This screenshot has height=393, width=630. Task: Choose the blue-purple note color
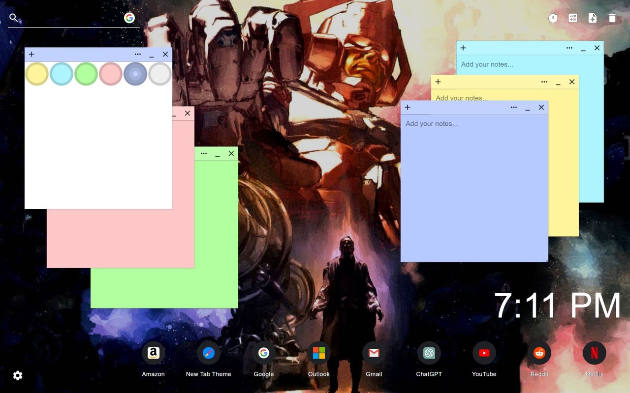click(x=135, y=74)
